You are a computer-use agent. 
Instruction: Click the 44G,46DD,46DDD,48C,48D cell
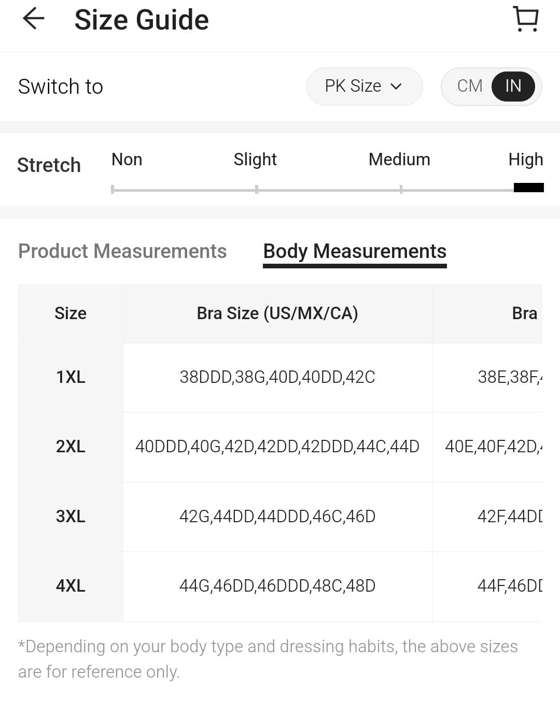coord(277,586)
